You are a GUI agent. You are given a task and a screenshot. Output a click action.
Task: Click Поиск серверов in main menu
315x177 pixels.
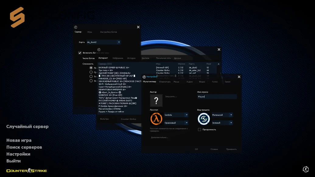[x=24, y=147]
